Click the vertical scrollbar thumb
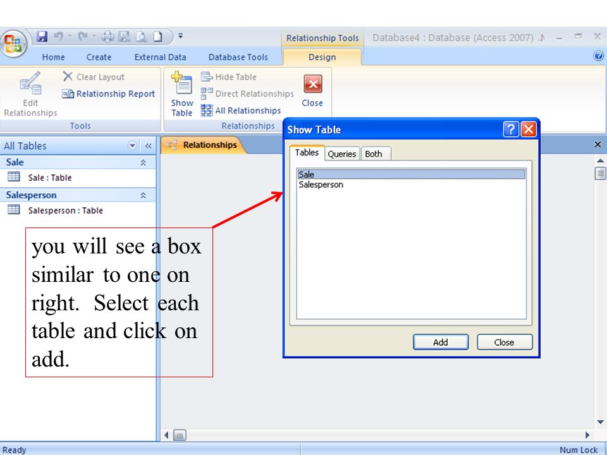 point(600,173)
